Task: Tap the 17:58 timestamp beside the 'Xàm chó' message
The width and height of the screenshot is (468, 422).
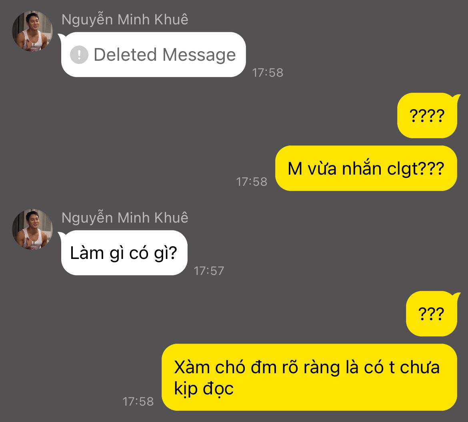Action: click(138, 402)
